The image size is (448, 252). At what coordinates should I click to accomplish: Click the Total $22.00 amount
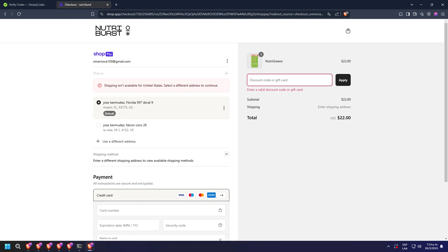coord(344,118)
